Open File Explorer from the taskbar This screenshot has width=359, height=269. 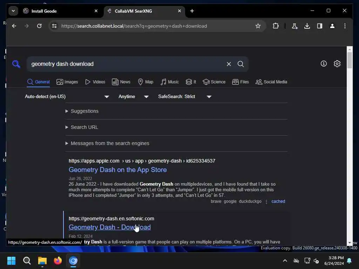pyautogui.click(x=42, y=261)
